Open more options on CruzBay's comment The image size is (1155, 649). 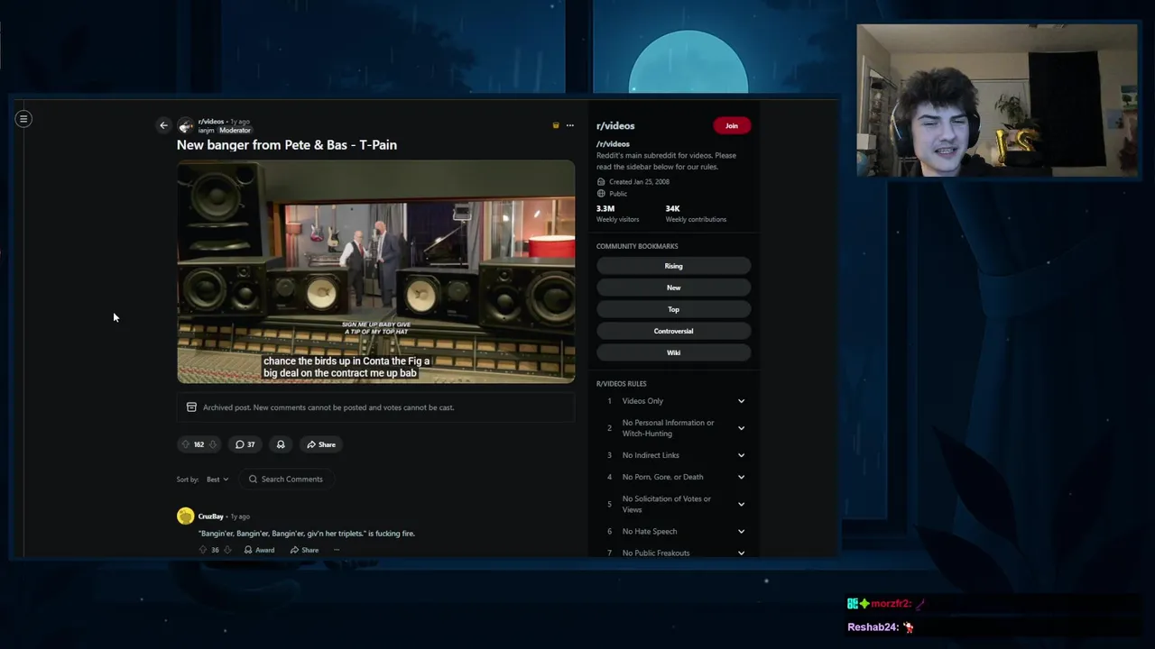(x=337, y=550)
